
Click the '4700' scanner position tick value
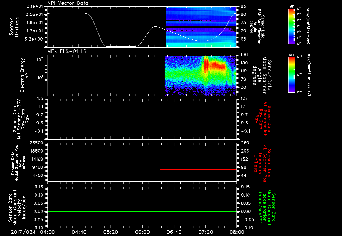(x=38, y=175)
